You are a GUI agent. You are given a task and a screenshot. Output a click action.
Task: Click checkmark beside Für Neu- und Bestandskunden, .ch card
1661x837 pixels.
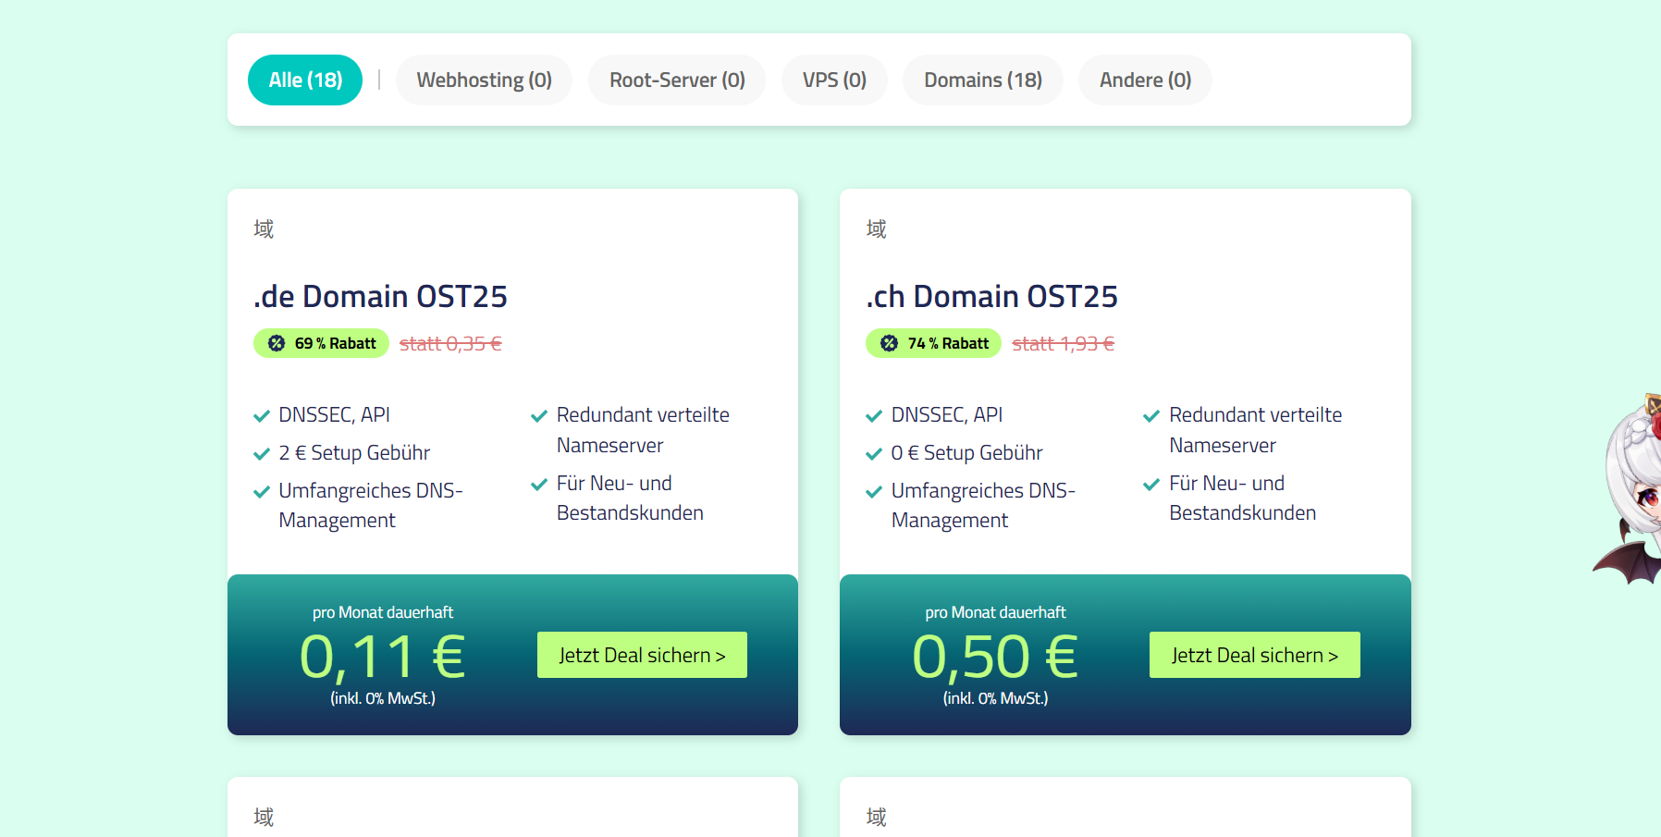click(1151, 485)
